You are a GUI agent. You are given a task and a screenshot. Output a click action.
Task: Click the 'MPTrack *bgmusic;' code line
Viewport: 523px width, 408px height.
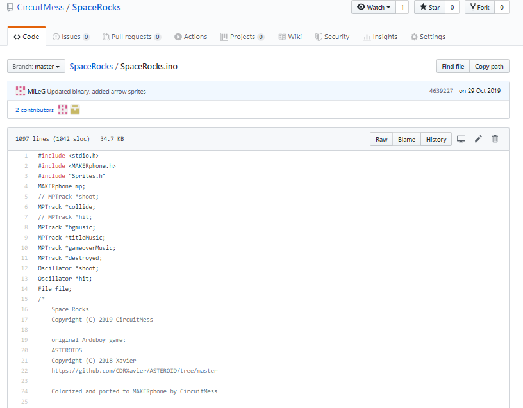(x=67, y=227)
